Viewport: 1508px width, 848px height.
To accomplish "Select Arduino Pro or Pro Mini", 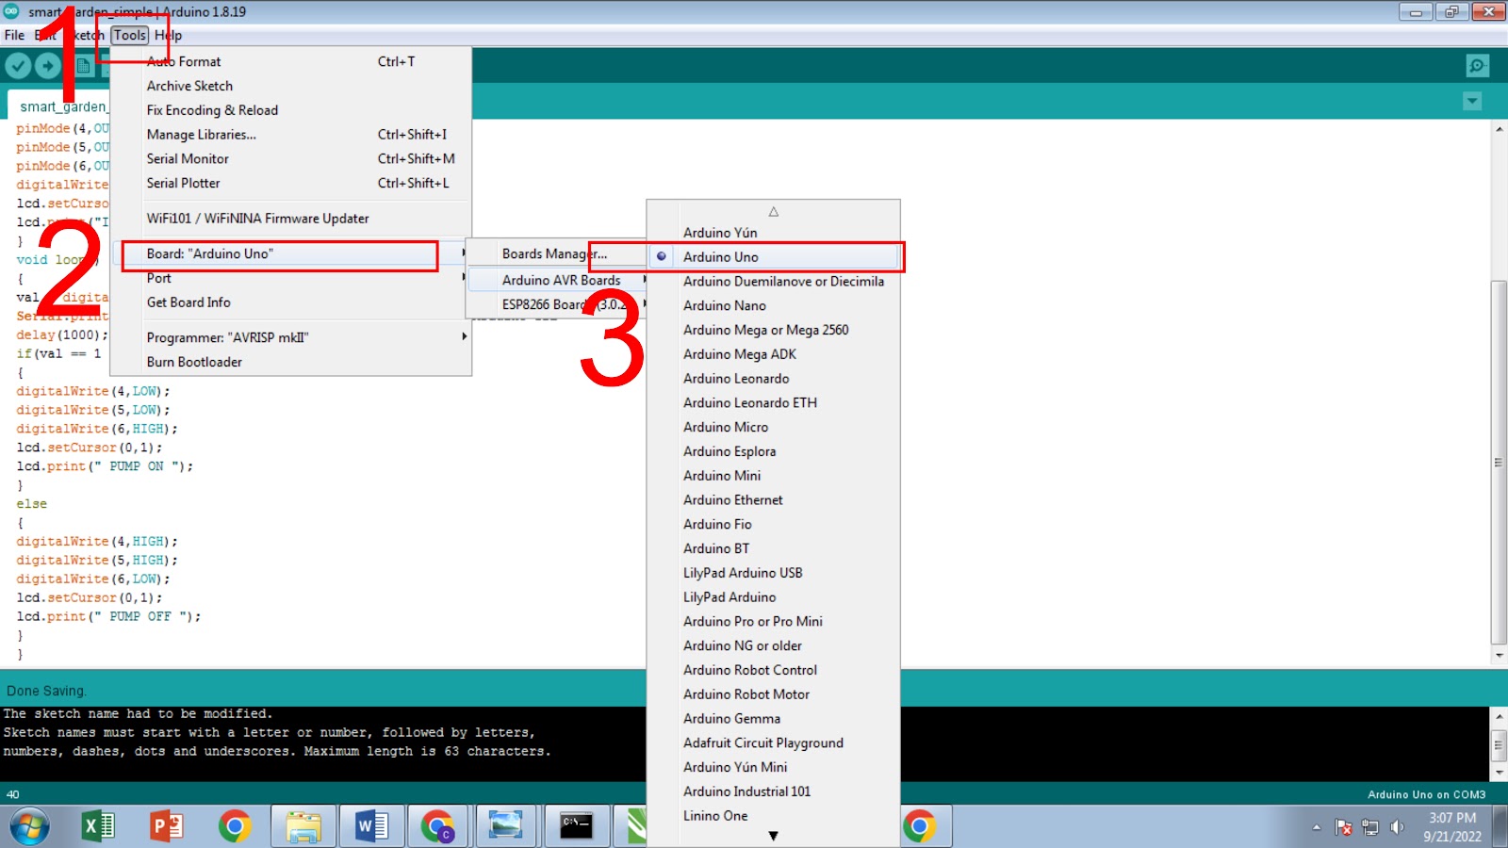I will click(x=774, y=621).
